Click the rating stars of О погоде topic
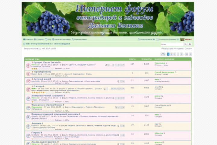Image resolution: width=217 pixels, height=145 pixels. coord(42,92)
